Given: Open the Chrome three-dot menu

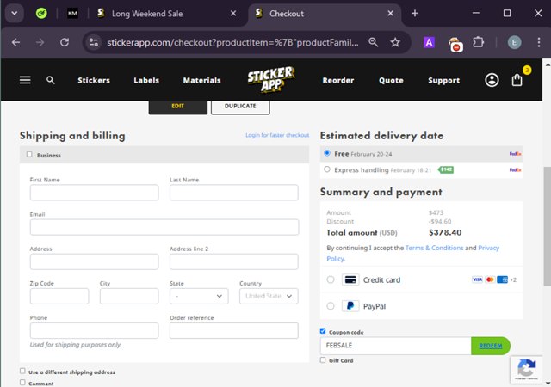Looking at the screenshot, I should coord(539,42).
